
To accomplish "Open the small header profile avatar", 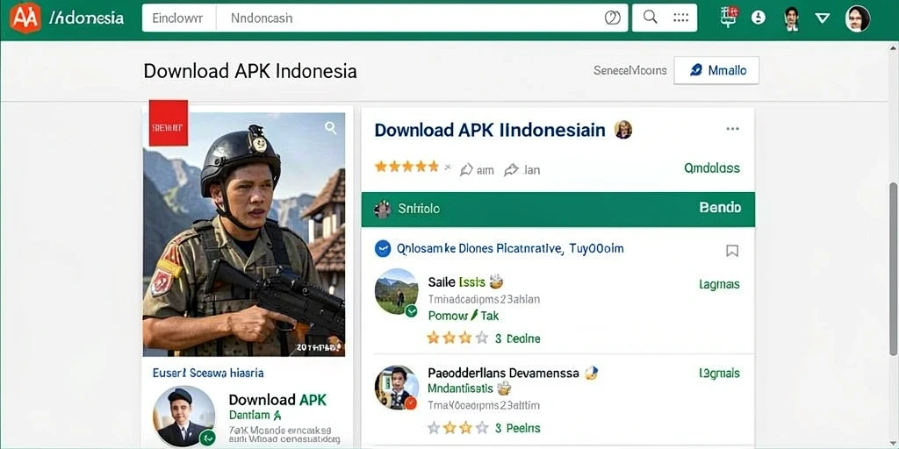I will point(792,18).
